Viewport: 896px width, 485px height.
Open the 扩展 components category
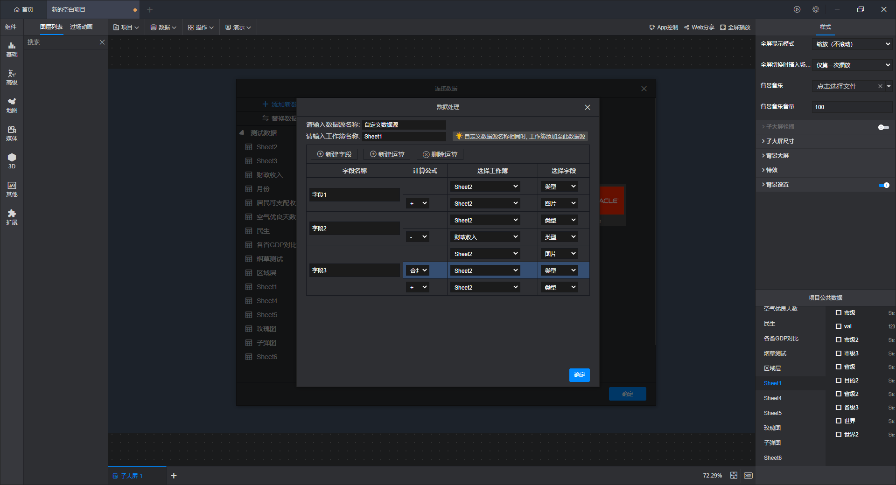point(12,217)
